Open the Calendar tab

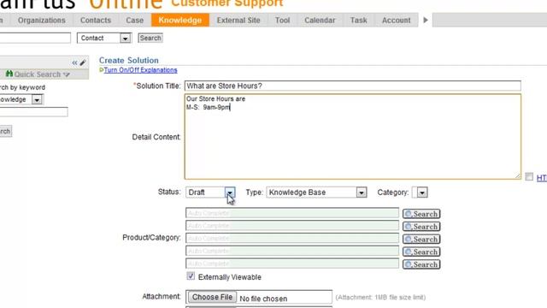click(320, 21)
